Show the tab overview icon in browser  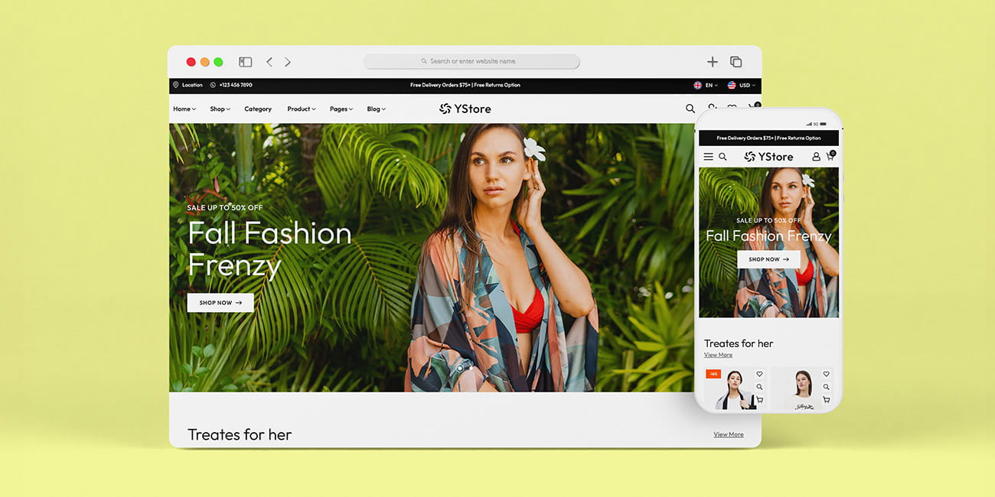coord(736,62)
